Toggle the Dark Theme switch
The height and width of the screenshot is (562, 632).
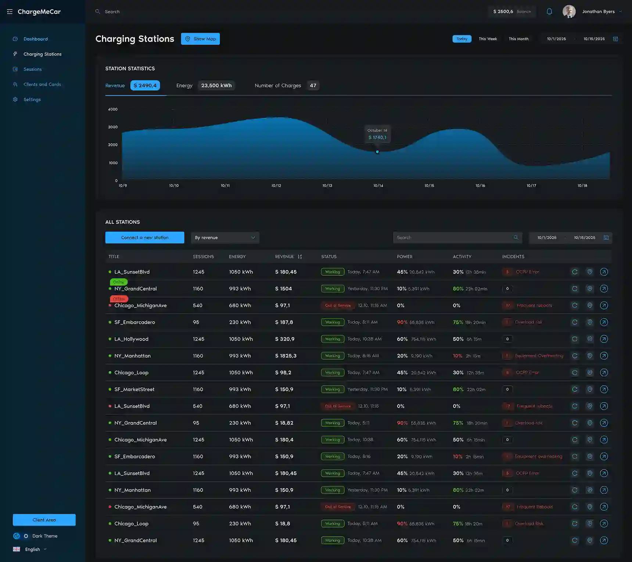21,536
